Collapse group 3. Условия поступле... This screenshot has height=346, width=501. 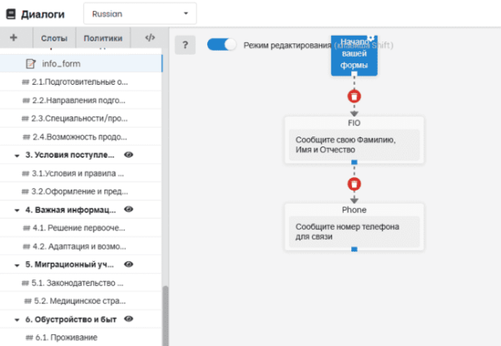(17, 156)
